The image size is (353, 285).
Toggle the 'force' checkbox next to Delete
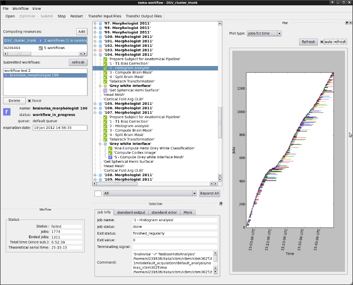pyautogui.click(x=29, y=101)
